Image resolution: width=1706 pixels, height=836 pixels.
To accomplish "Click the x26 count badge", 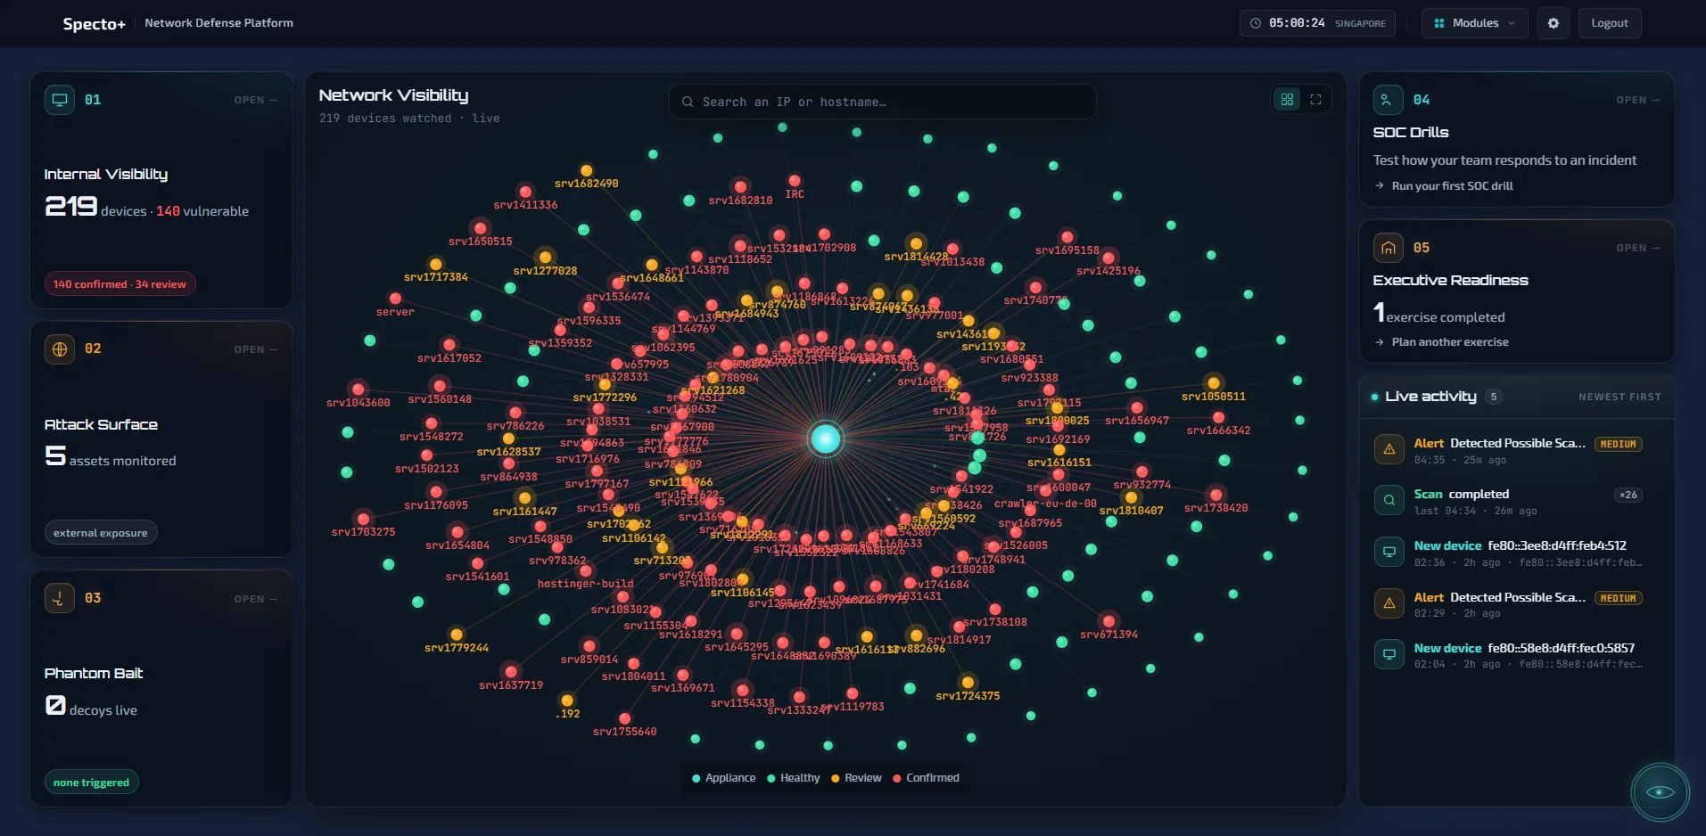I will [x=1628, y=495].
